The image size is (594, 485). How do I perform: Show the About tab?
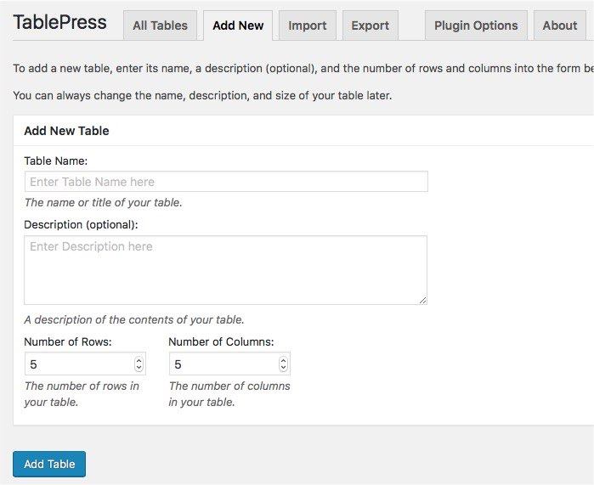[x=559, y=25]
